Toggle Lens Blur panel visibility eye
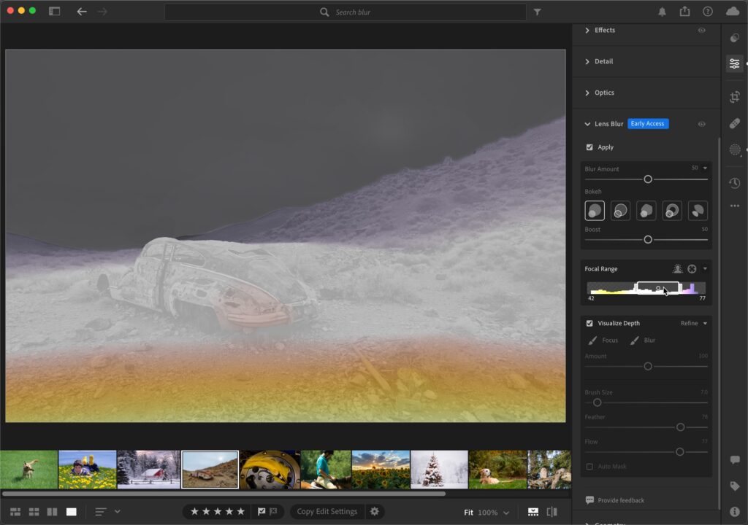The image size is (748, 525). 702,124
